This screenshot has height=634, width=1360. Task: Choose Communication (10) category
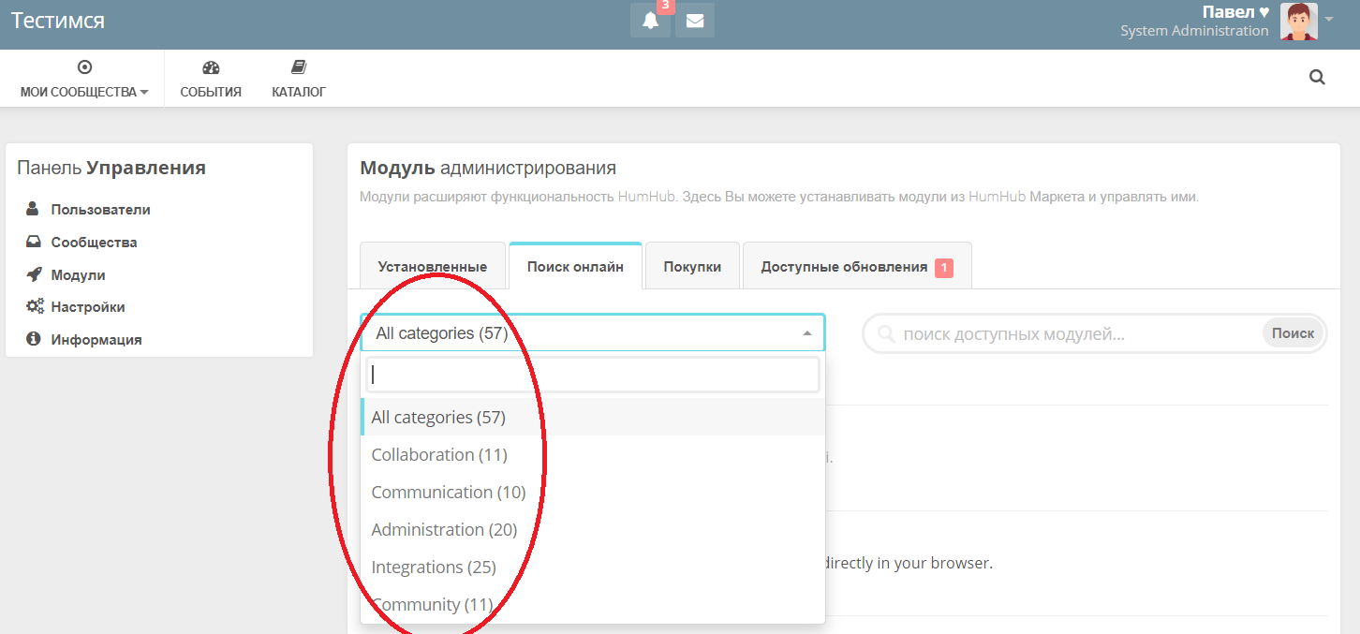coord(593,492)
